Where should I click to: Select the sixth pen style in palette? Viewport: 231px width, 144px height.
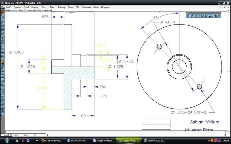pyautogui.click(x=207, y=16)
